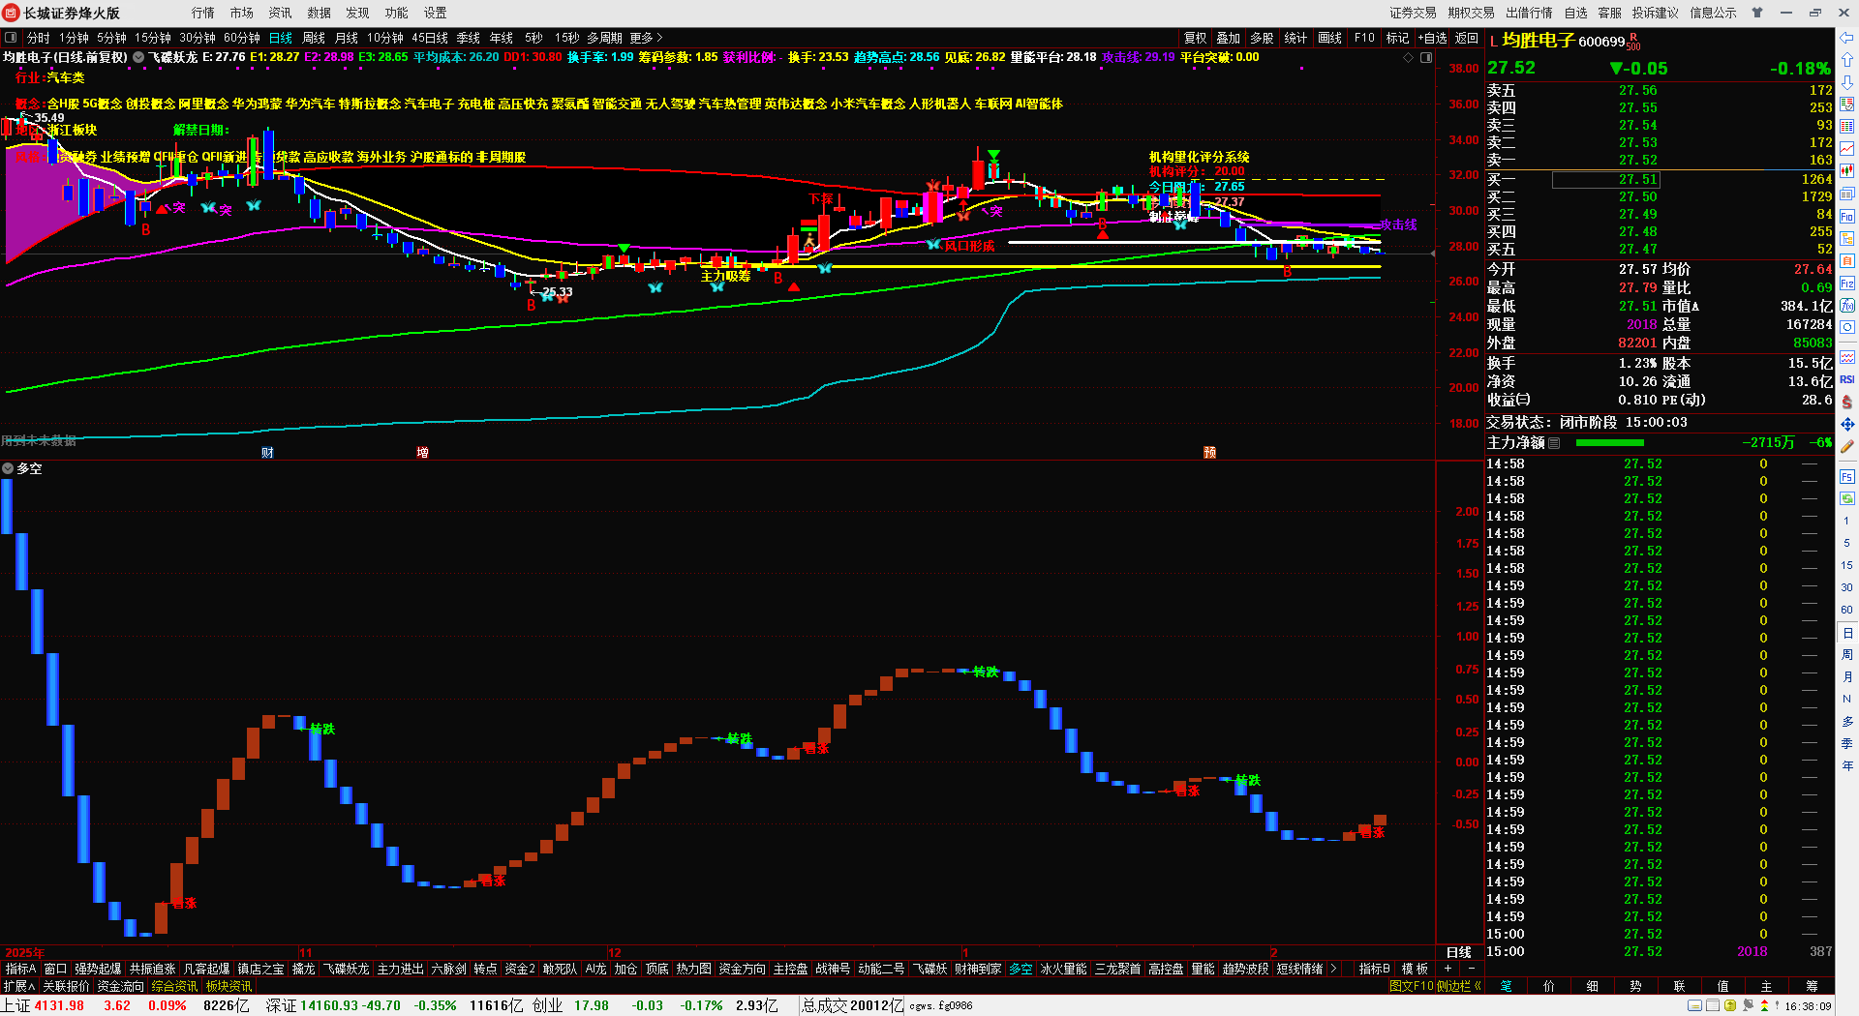
Task: Click the RSI indicator icon in sidebar
Action: (x=1847, y=379)
